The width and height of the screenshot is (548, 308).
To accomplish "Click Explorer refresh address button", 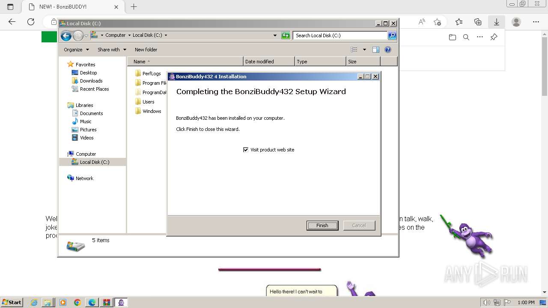I will point(286,36).
